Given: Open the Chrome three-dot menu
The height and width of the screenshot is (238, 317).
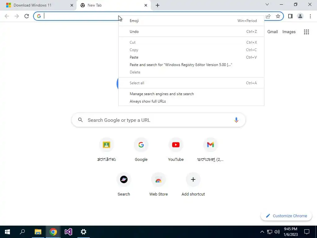Looking at the screenshot, I should (x=310, y=16).
